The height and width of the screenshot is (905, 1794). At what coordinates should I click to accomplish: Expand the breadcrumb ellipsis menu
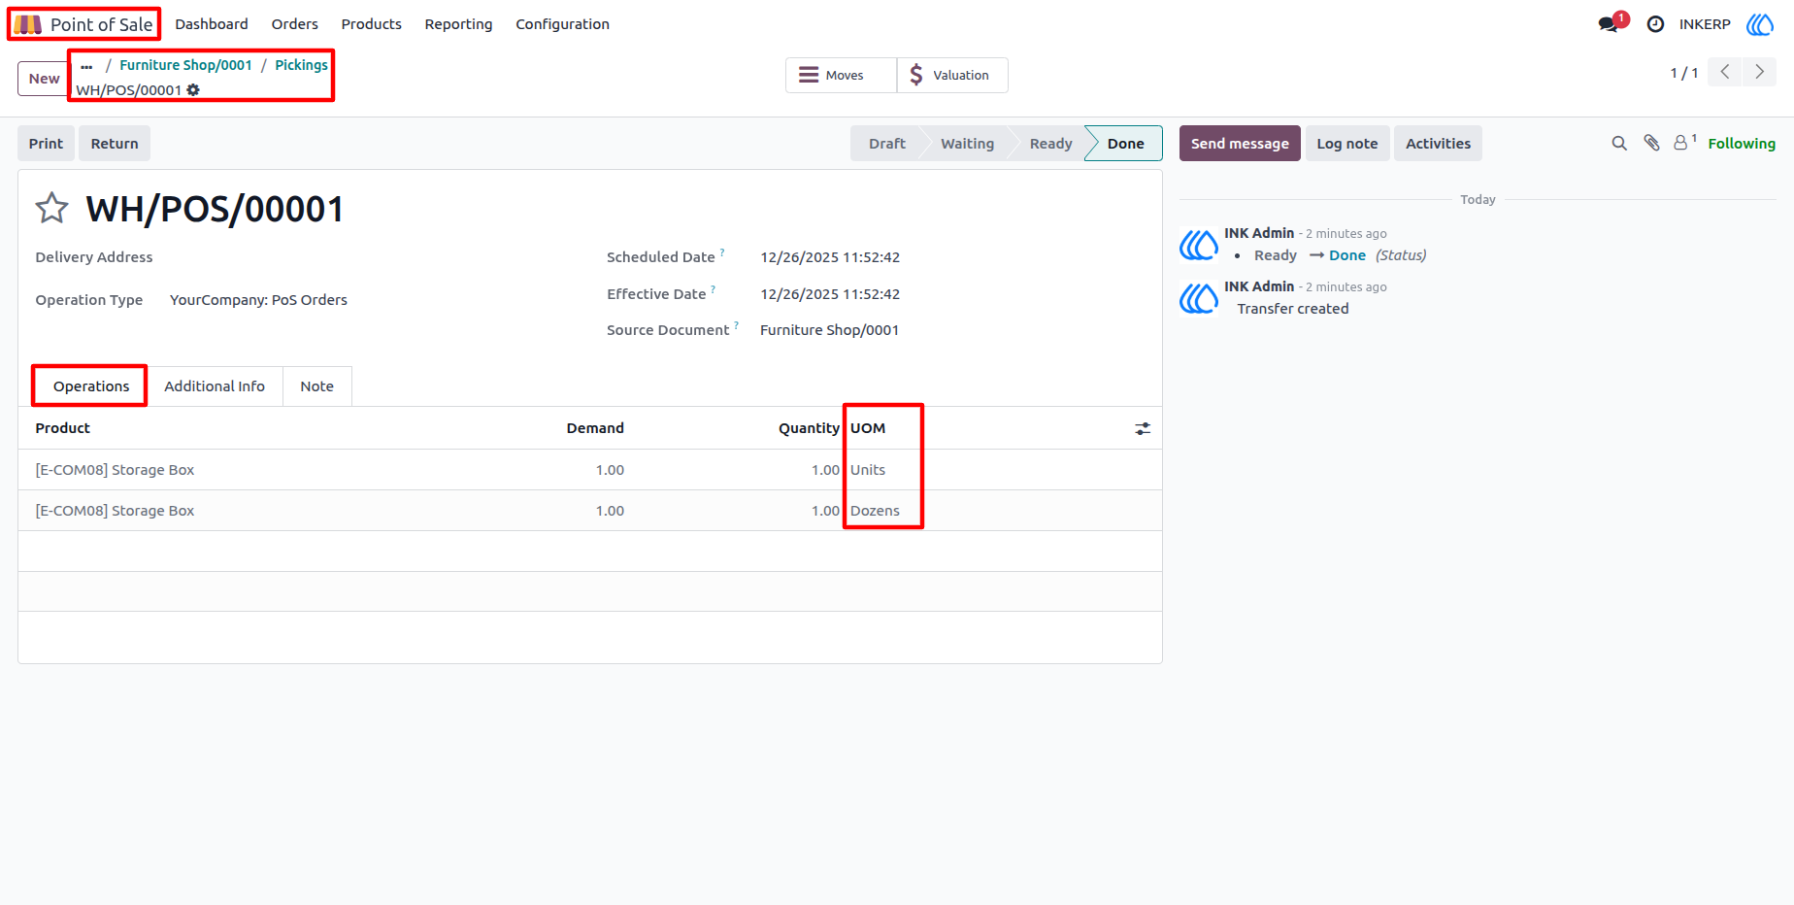tap(86, 66)
